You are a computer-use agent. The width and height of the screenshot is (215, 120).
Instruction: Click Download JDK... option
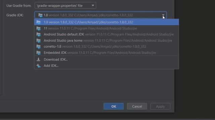[106, 59]
